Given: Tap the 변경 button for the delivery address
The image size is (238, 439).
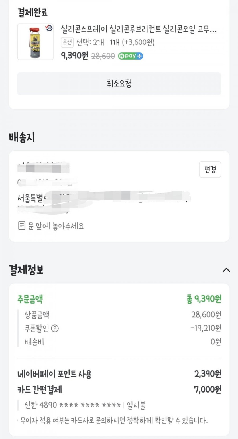Looking at the screenshot, I should tap(210, 170).
